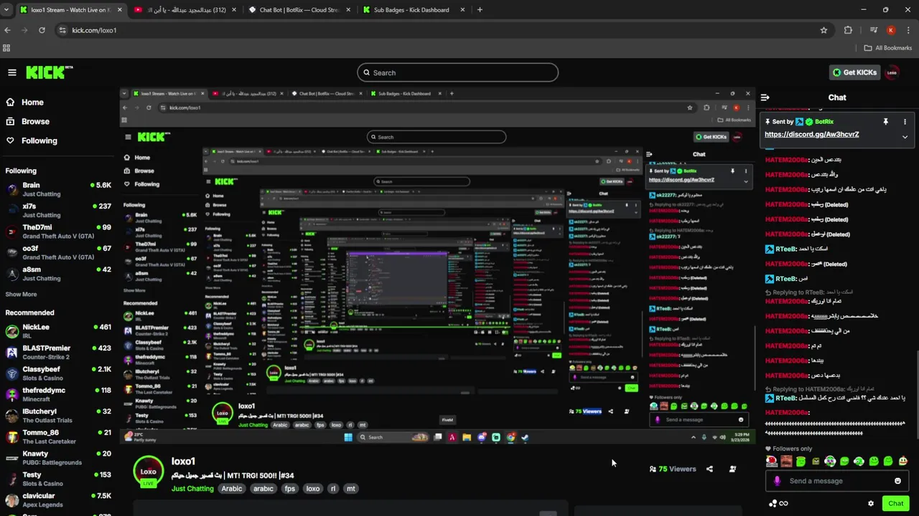The height and width of the screenshot is (516, 919).
Task: Click the purple microphone icon in chat input
Action: point(777,481)
